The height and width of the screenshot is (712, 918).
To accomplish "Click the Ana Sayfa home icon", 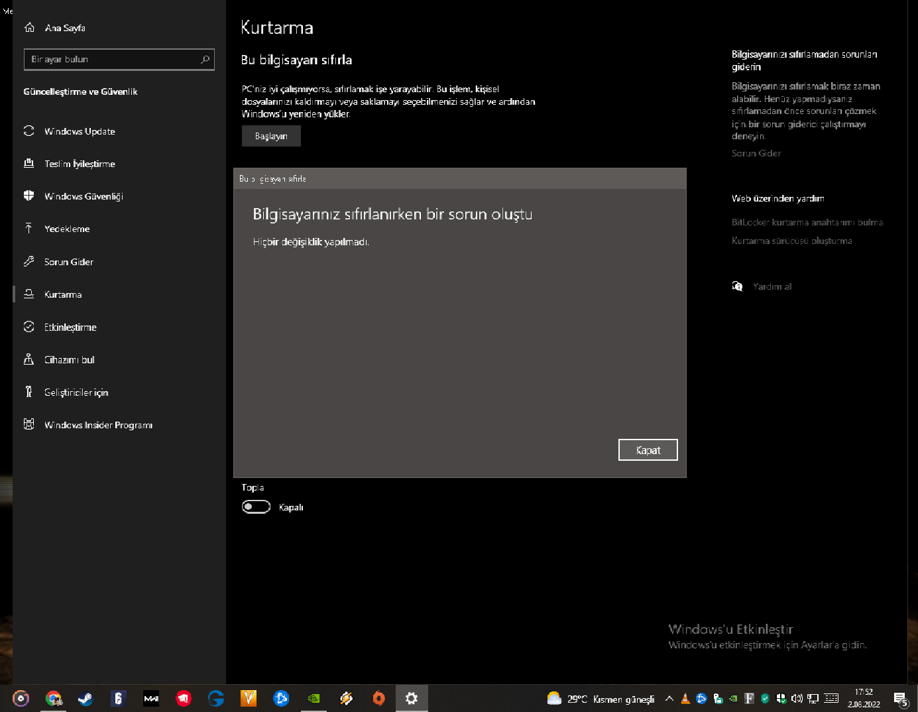I will [29, 28].
